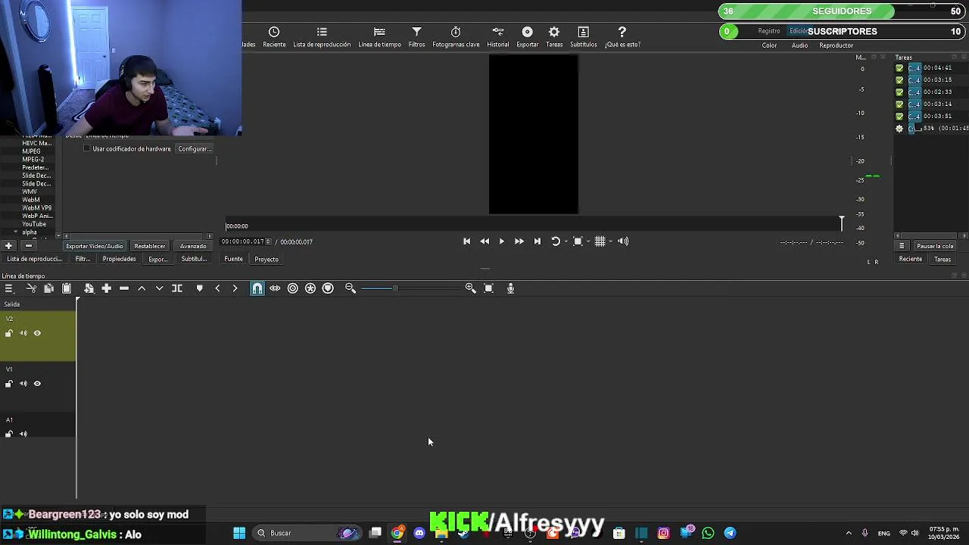The width and height of the screenshot is (969, 545).
Task: Toggle ripple markers shield icon
Action: click(328, 288)
